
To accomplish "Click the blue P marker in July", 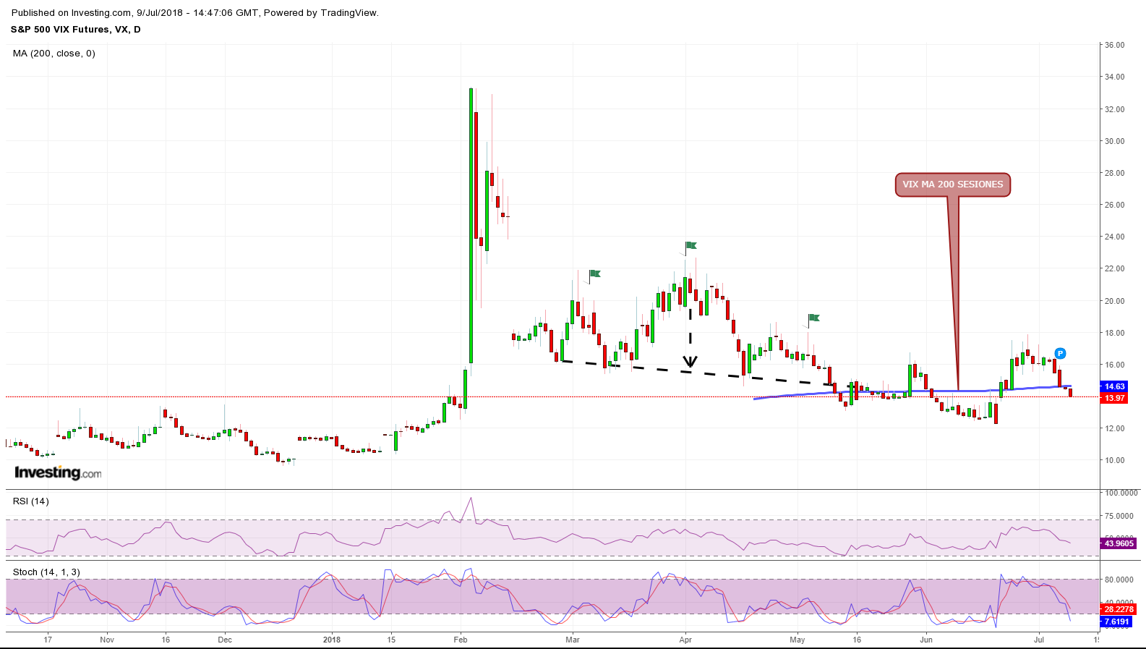I will click(1059, 353).
